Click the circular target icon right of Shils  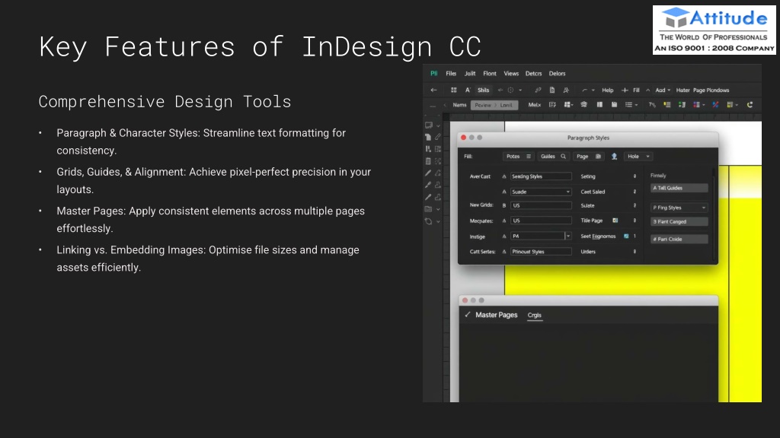tap(510, 90)
